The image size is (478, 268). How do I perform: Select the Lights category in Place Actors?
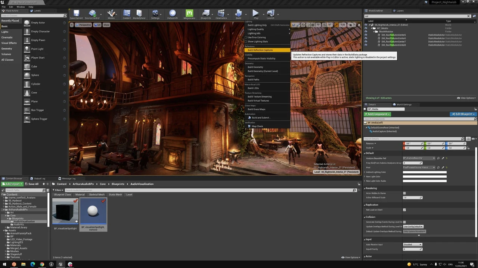click(4, 32)
